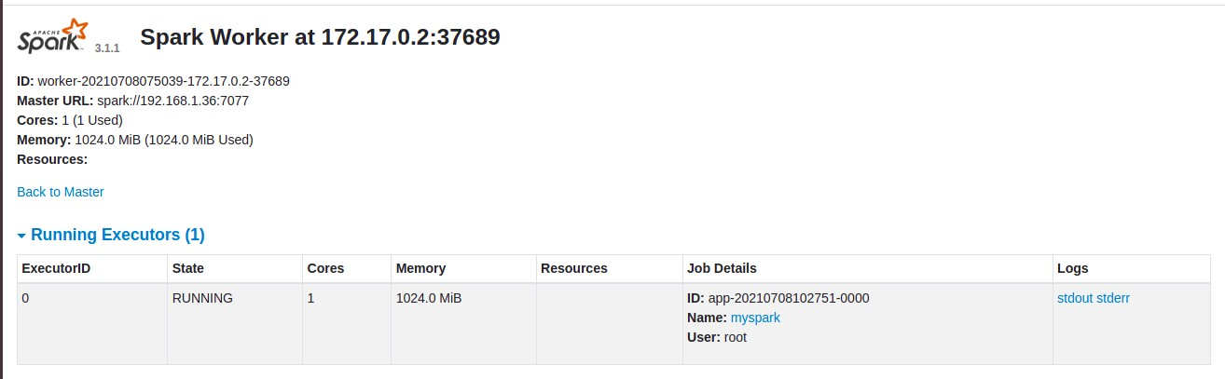The image size is (1225, 379).
Task: Click the worker ID text
Action: pos(163,81)
